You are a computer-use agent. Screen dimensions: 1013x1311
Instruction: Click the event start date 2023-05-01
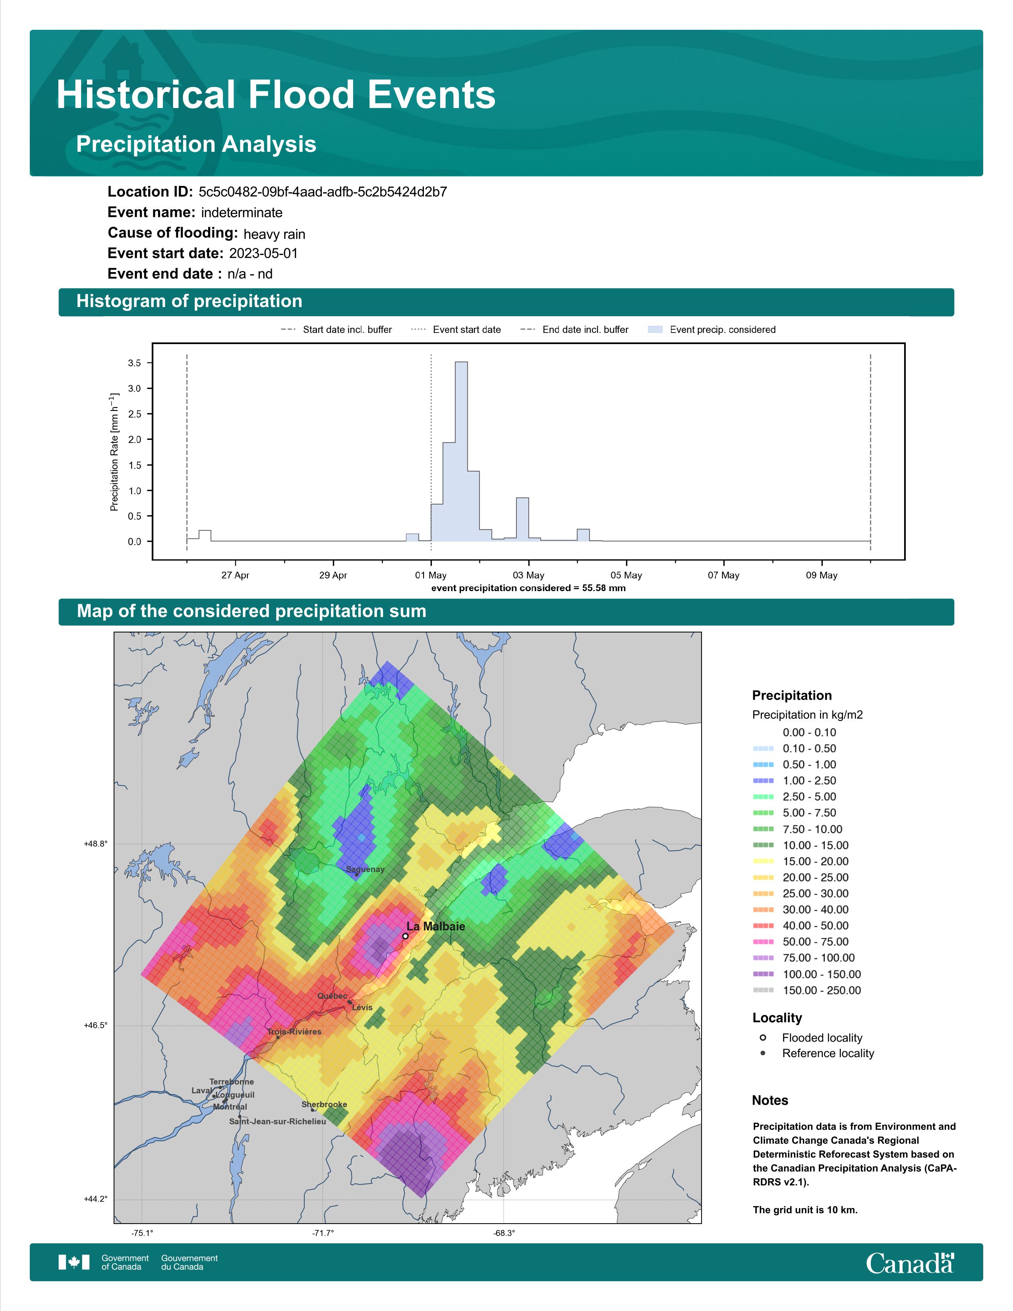(x=263, y=253)
